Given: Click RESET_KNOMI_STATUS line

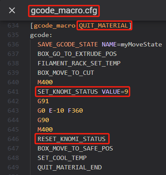Looking at the screenshot, I should click(72, 139).
